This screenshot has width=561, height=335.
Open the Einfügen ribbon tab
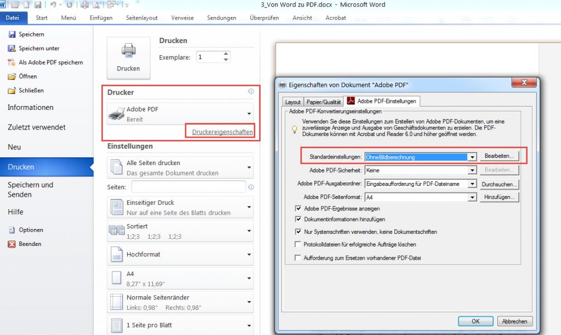tap(101, 18)
